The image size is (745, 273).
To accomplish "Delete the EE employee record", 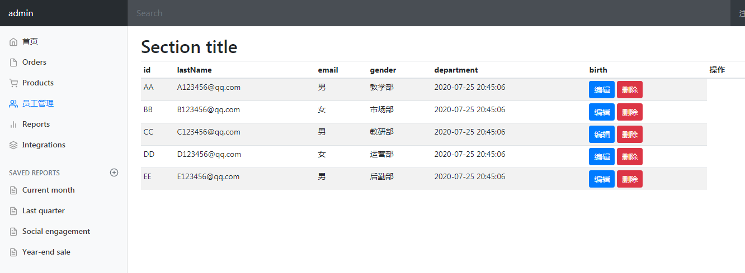I will [x=630, y=179].
